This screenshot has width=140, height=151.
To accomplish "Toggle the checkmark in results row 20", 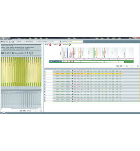I will pyautogui.click(x=72, y=101).
